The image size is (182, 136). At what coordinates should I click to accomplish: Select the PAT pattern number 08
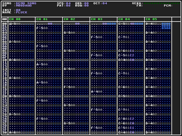68,6
